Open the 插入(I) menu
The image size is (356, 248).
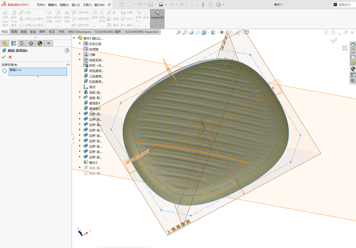tap(76, 5)
